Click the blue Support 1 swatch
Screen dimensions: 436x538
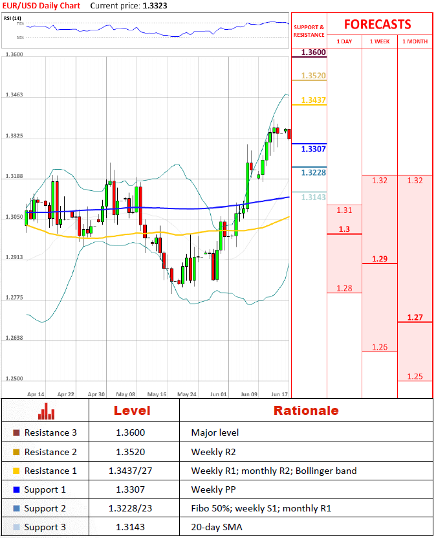pyautogui.click(x=16, y=489)
